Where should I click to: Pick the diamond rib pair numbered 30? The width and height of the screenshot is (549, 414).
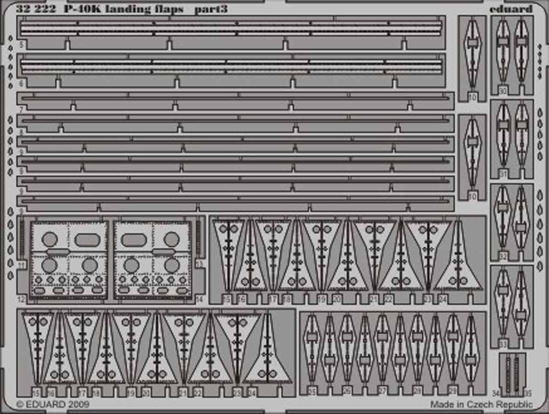512,52
